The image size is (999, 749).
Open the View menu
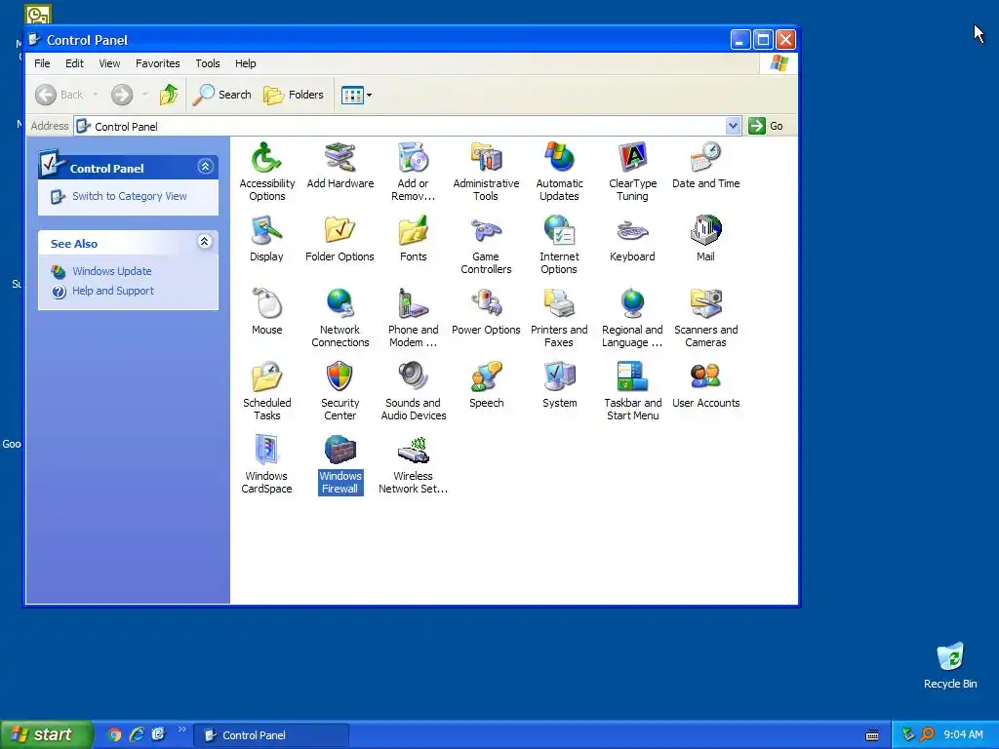[x=109, y=63]
